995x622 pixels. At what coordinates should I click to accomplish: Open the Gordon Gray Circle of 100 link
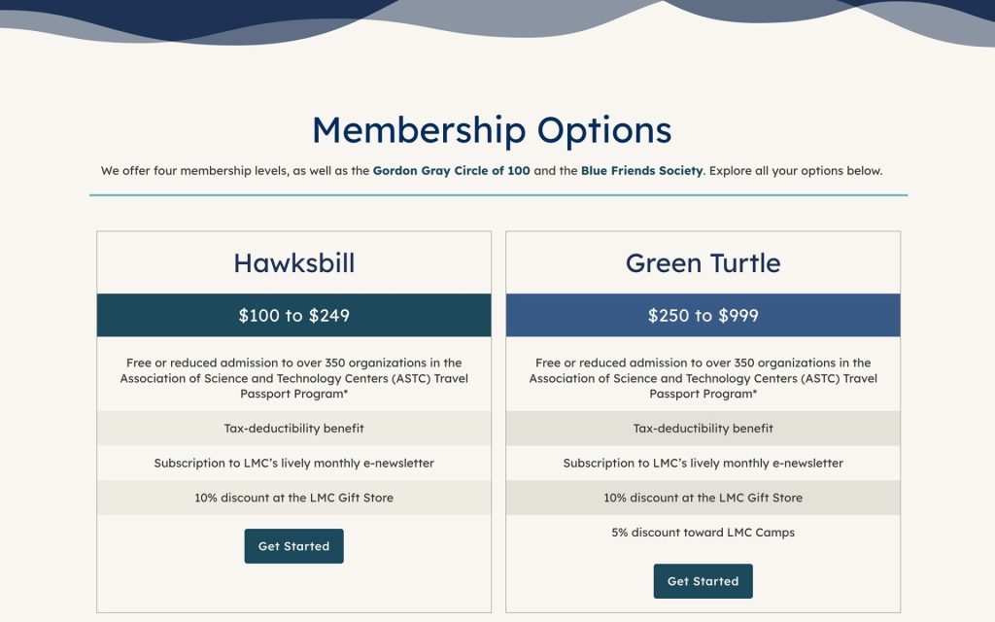tap(451, 171)
